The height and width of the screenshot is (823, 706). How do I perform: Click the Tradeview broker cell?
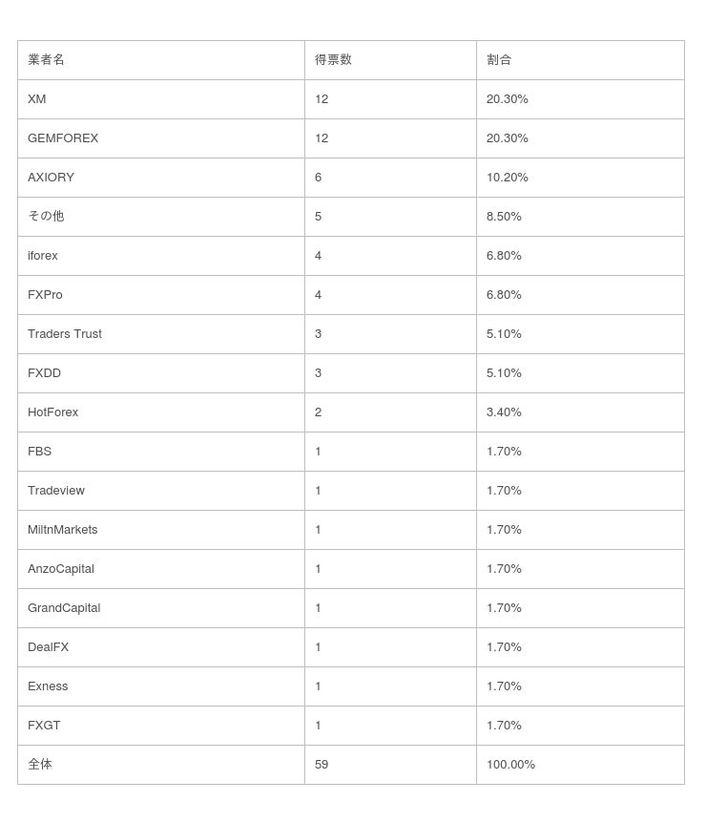pos(56,490)
